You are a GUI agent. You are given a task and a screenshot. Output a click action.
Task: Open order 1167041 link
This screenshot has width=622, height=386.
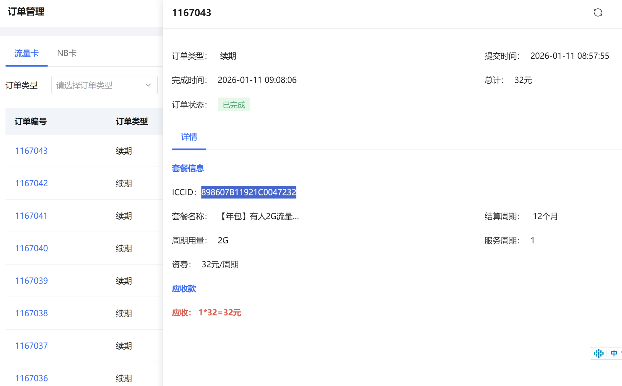pos(31,216)
